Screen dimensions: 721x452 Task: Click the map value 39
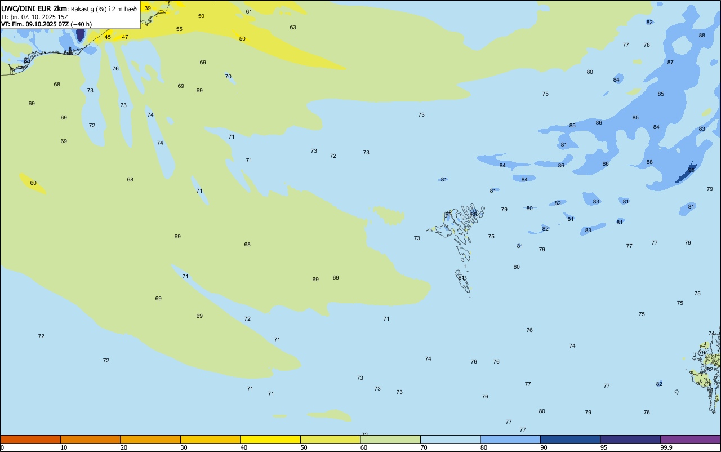[148, 8]
